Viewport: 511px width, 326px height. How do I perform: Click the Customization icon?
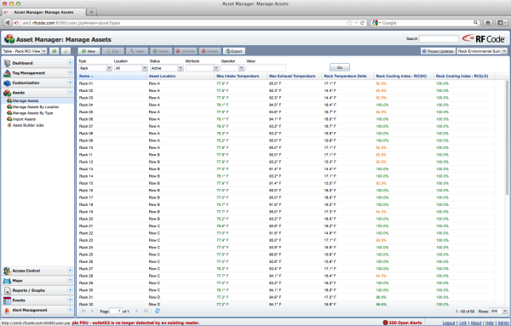7,83
